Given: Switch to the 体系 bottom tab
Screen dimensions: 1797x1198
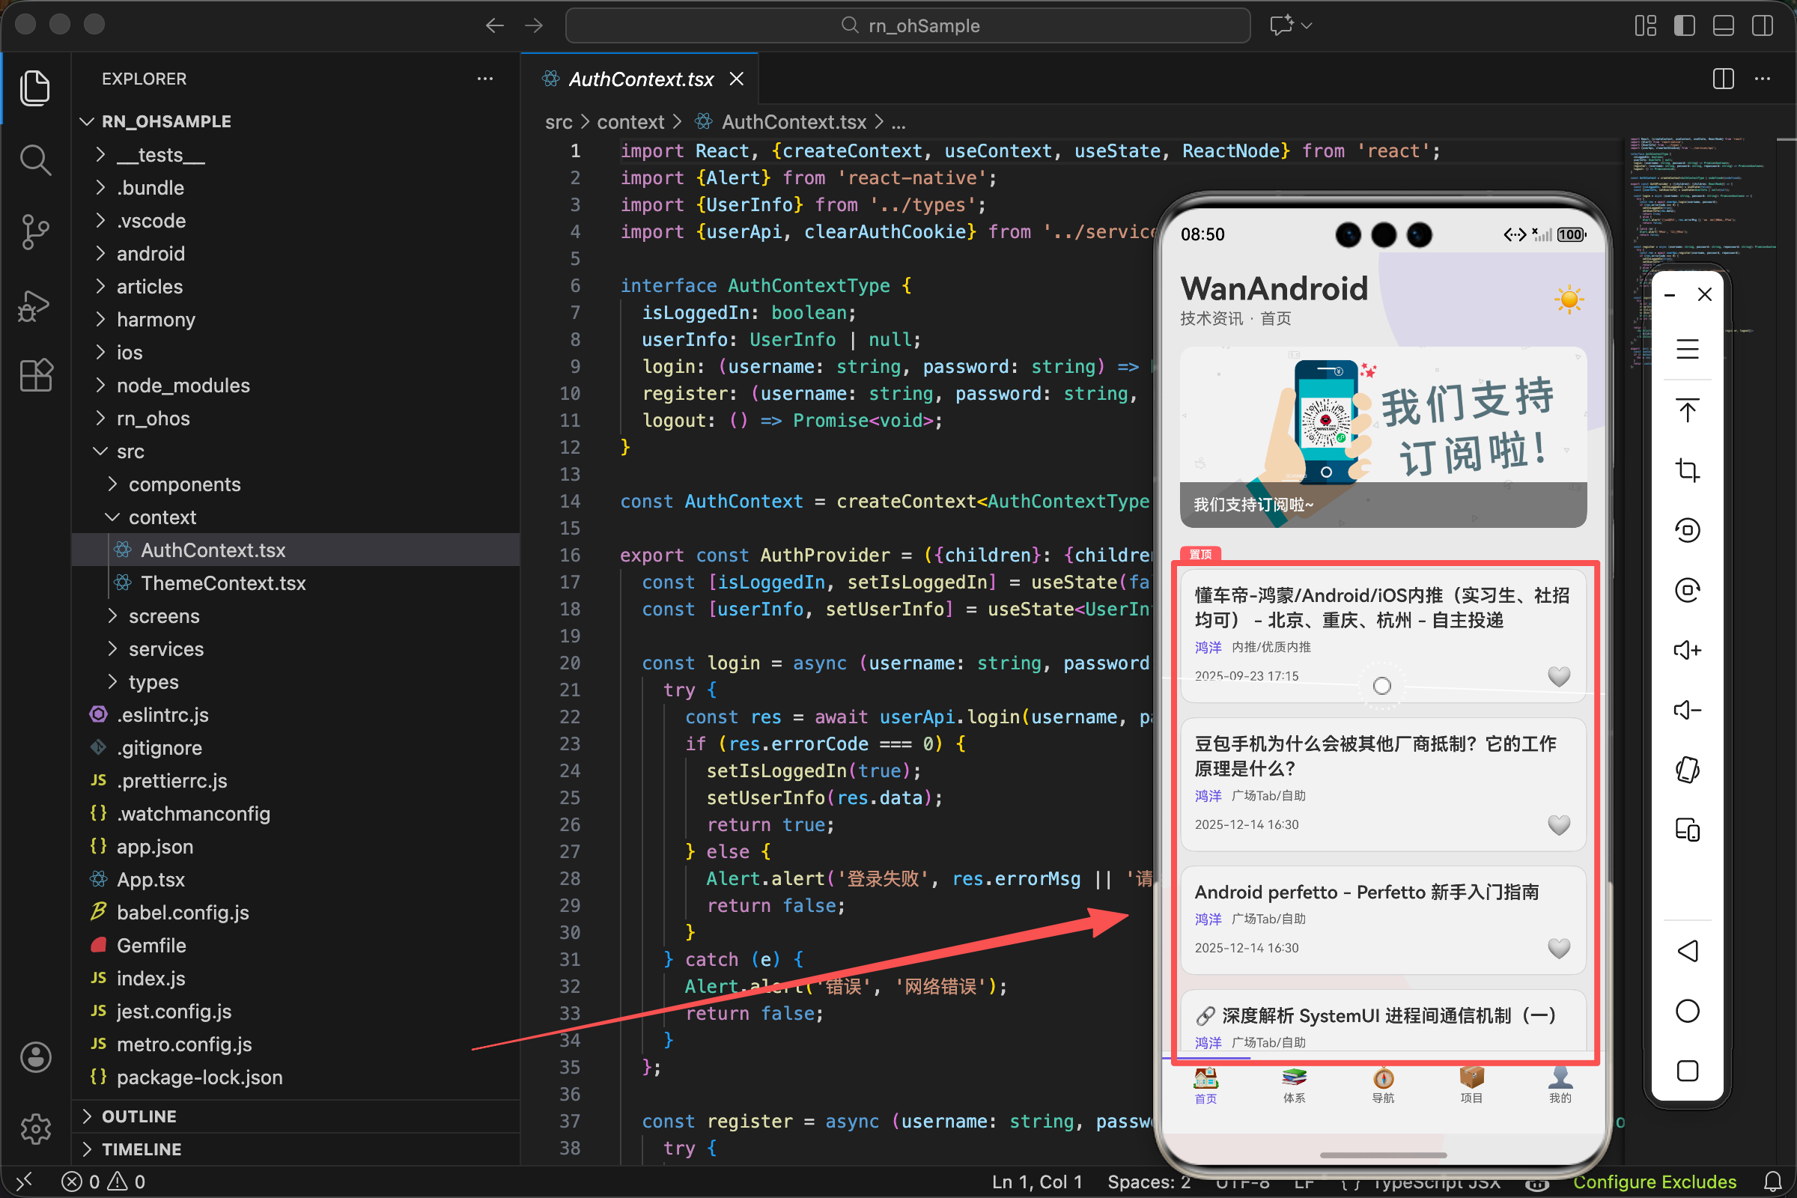Looking at the screenshot, I should coord(1295,1085).
